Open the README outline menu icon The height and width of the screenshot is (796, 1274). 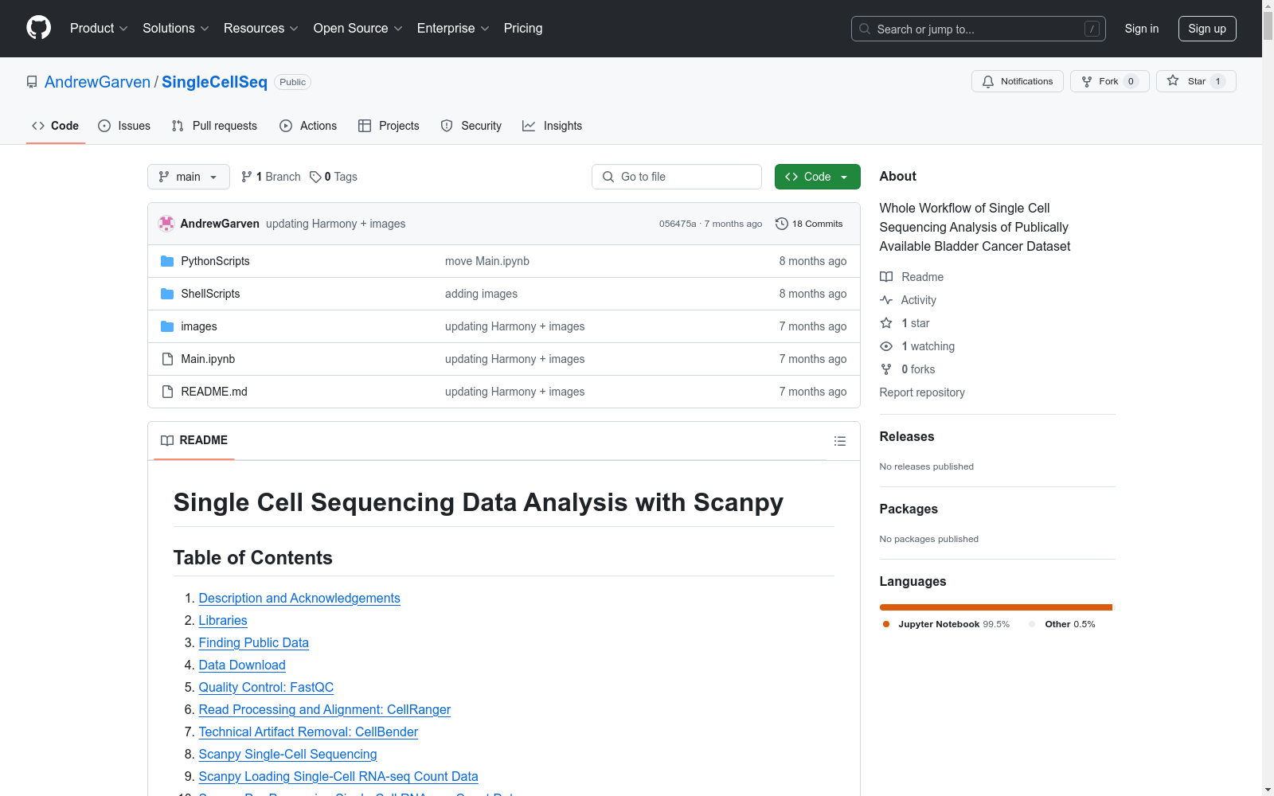pyautogui.click(x=840, y=441)
